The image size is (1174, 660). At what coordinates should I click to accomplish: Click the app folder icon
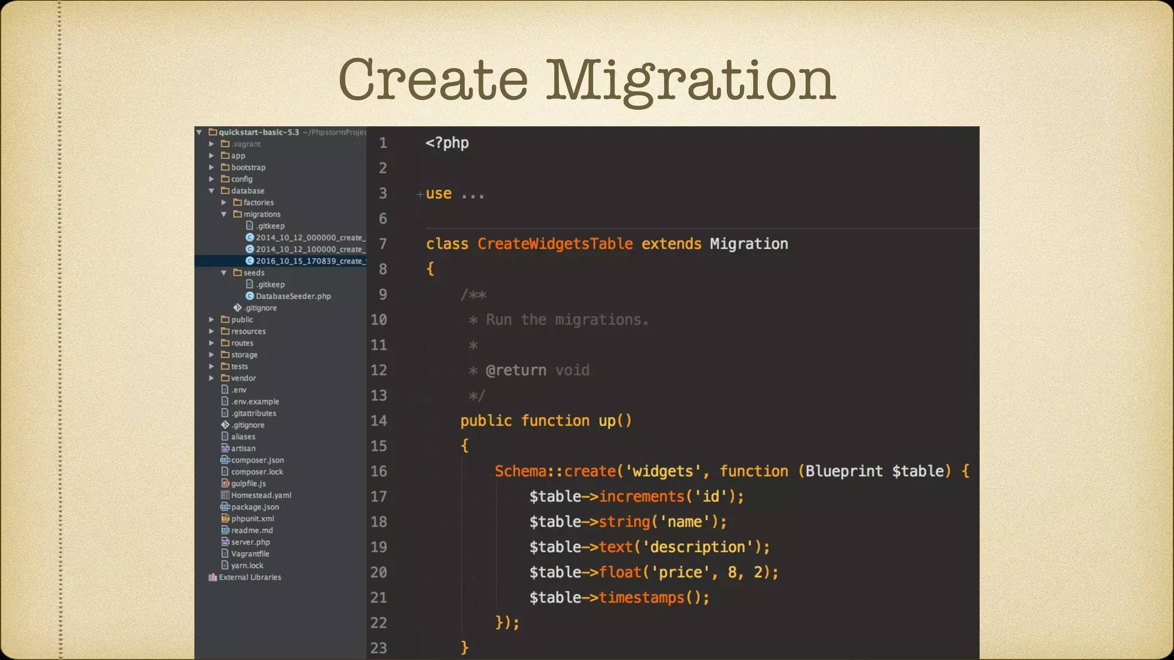[225, 155]
